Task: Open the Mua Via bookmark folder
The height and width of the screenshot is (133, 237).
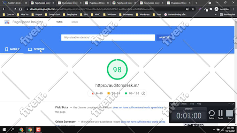Action: (23, 15)
